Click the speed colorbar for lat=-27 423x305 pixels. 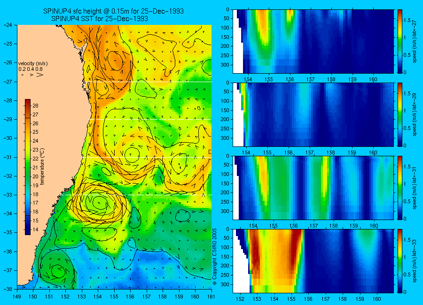point(399,41)
